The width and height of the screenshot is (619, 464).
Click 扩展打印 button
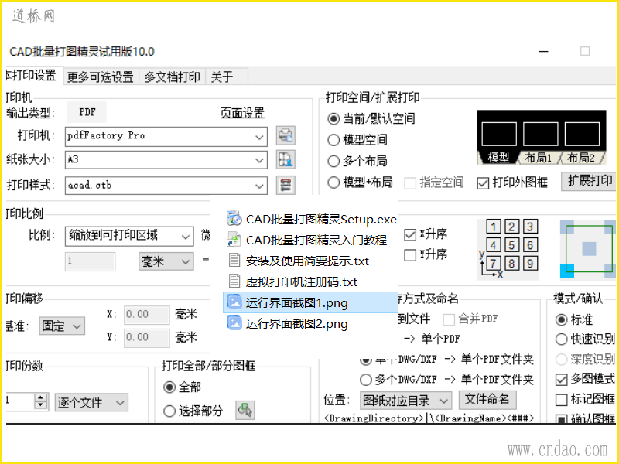pos(590,181)
